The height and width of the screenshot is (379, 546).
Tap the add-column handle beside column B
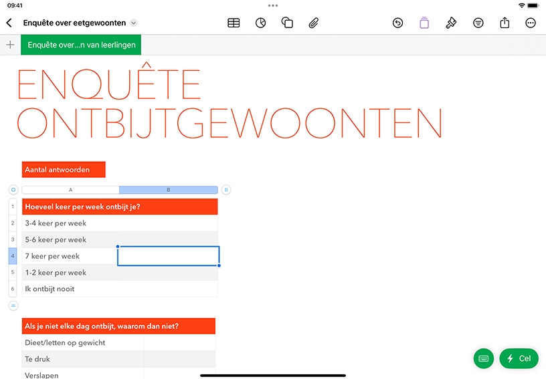(226, 190)
